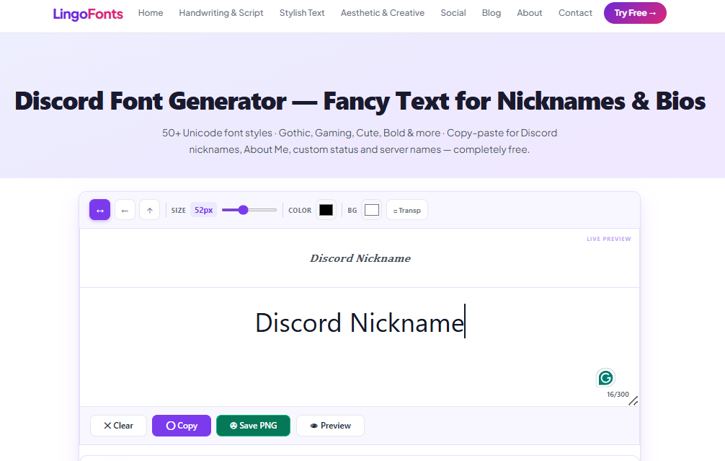Click inside the Discord Nickname text area
The image size is (725, 461).
360,347
